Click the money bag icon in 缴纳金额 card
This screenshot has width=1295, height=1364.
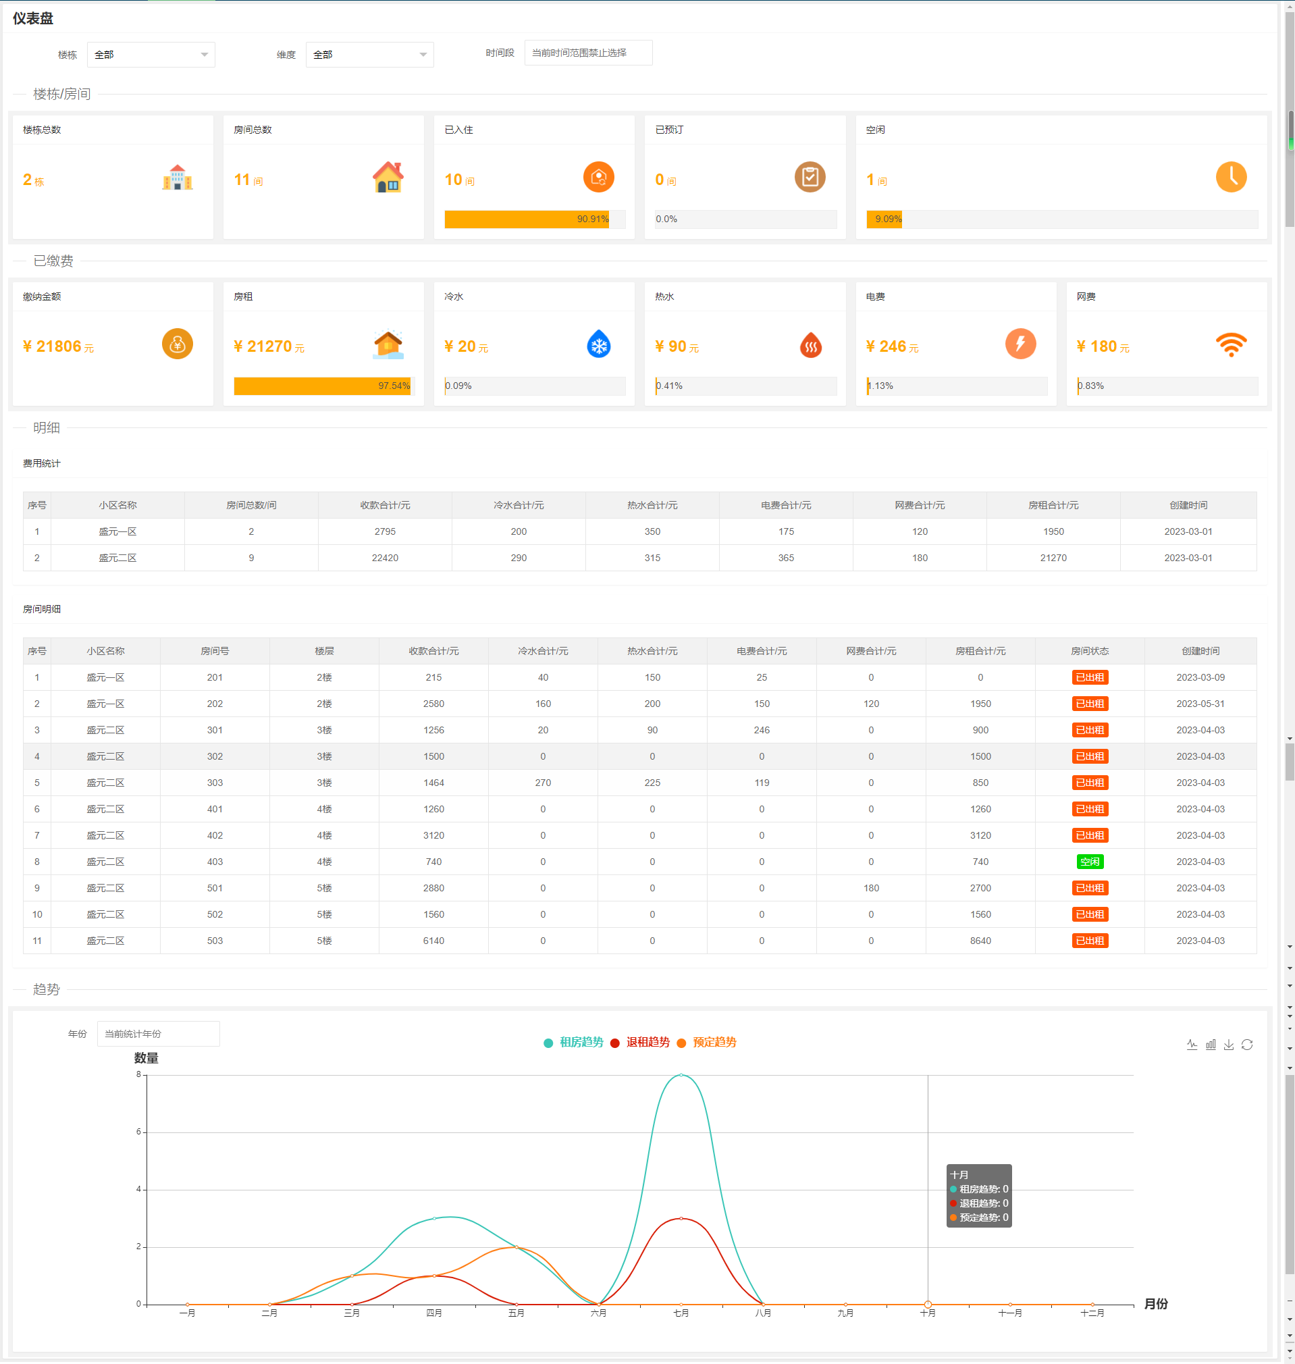click(x=178, y=344)
